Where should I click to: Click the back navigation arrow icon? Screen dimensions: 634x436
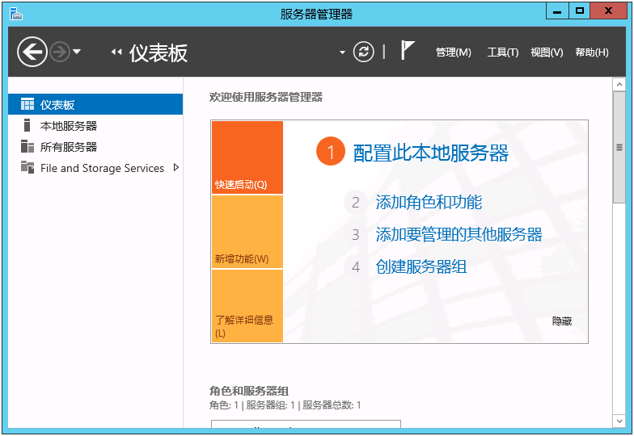coord(32,52)
